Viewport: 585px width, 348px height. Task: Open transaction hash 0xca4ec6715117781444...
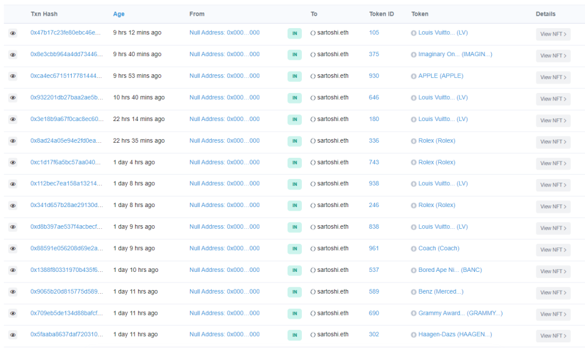(66, 75)
